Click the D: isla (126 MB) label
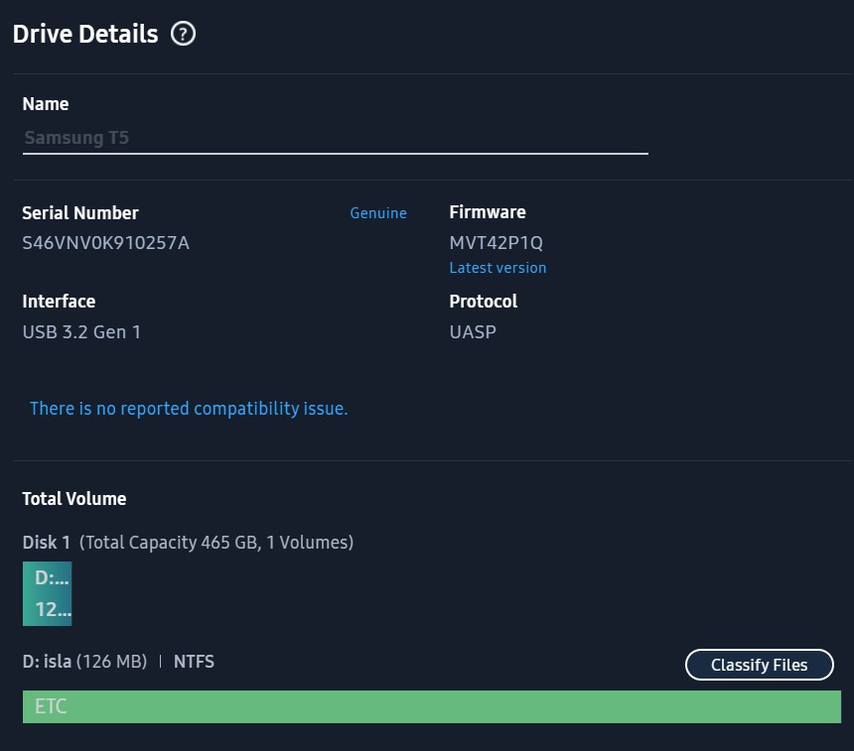The width and height of the screenshot is (854, 751). [84, 662]
